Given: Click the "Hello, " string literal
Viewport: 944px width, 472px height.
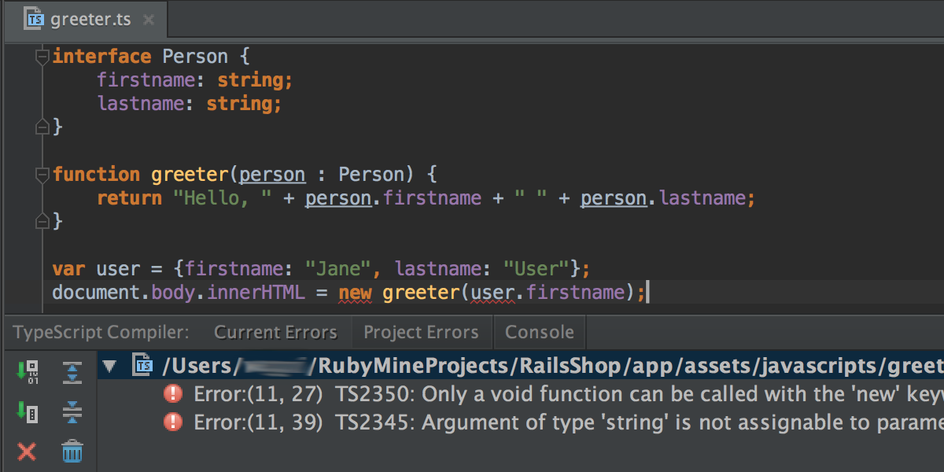Looking at the screenshot, I should pos(223,198).
